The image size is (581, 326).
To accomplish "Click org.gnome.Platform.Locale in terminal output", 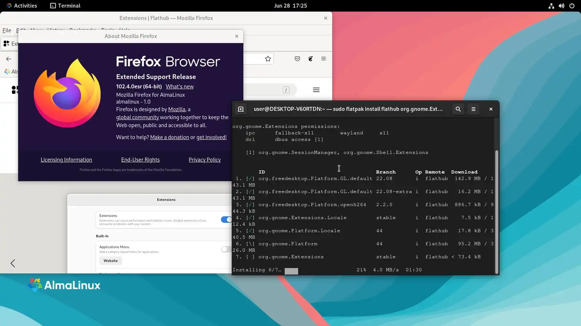I will pyautogui.click(x=299, y=231).
